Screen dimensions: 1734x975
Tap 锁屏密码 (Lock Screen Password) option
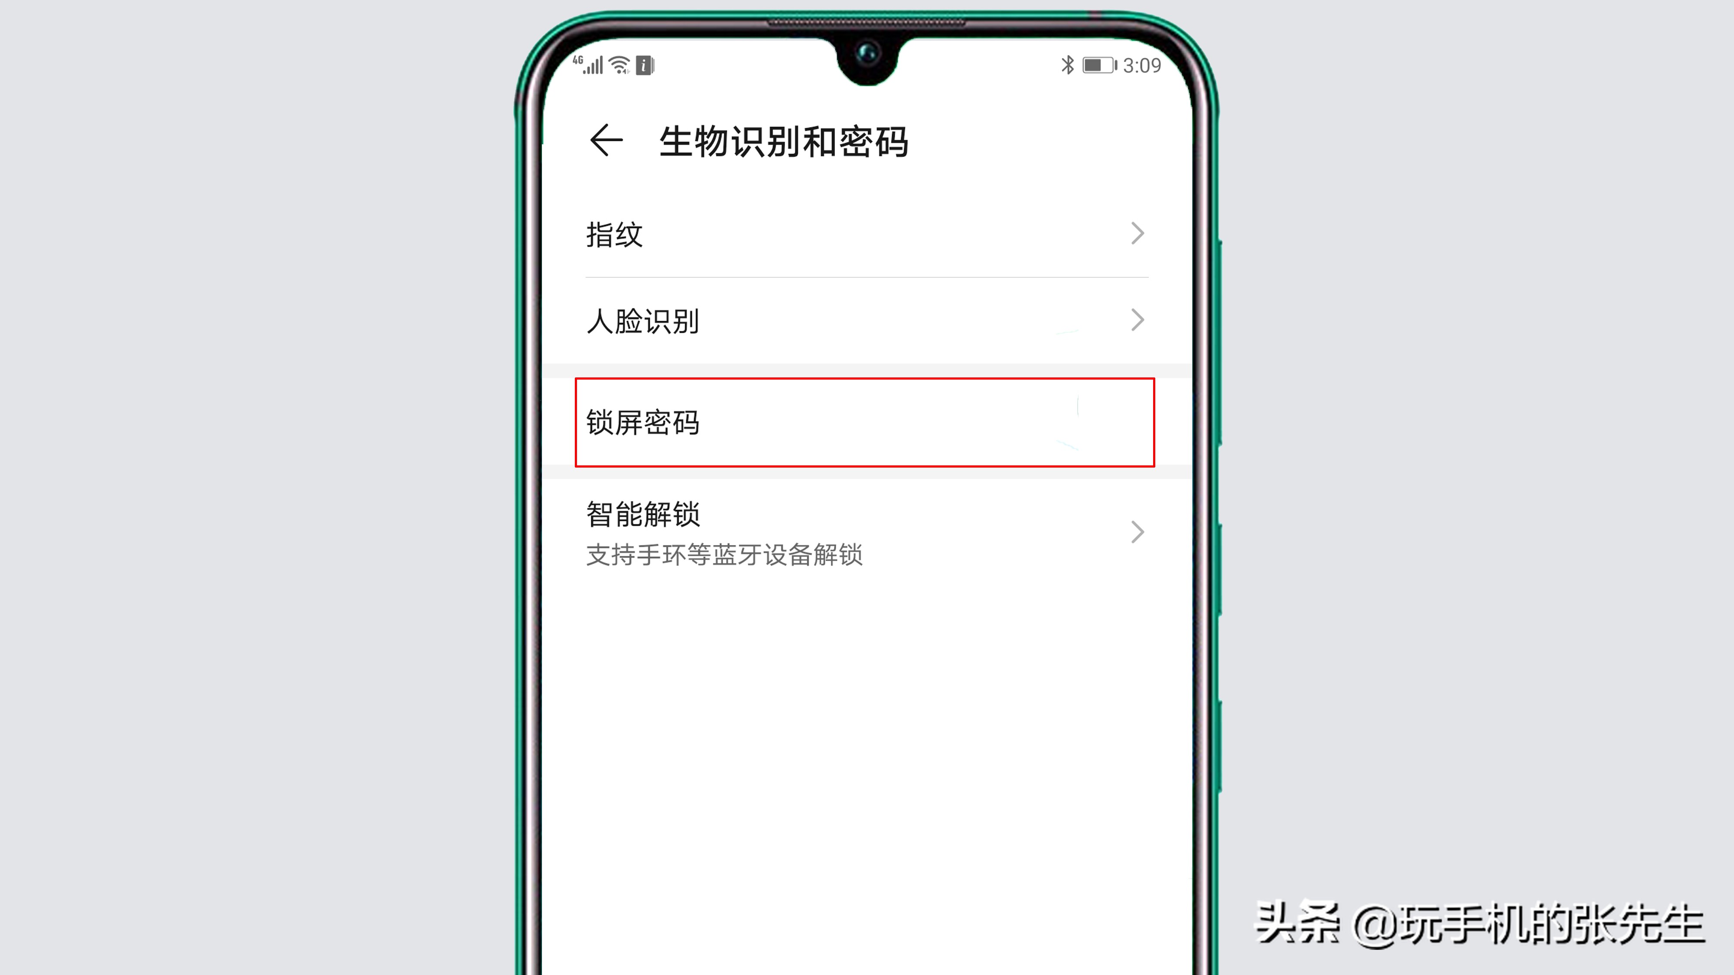coord(864,422)
